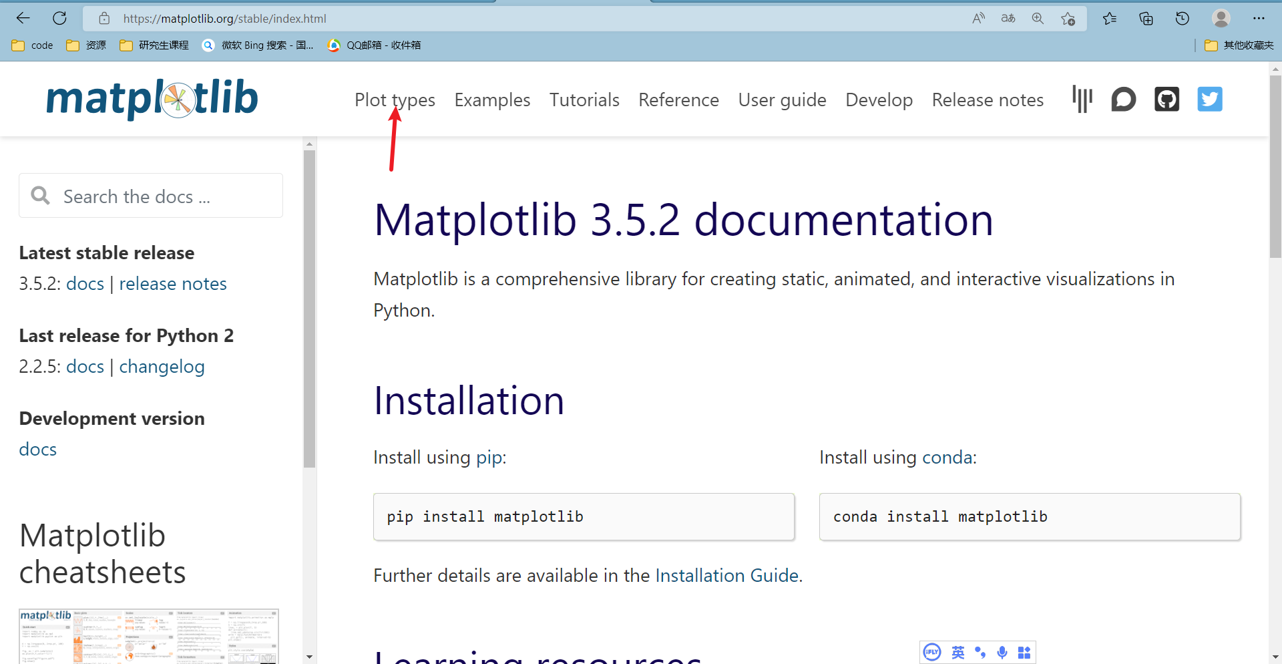Open the Develop navigation item
The image size is (1282, 664).
(x=879, y=100)
